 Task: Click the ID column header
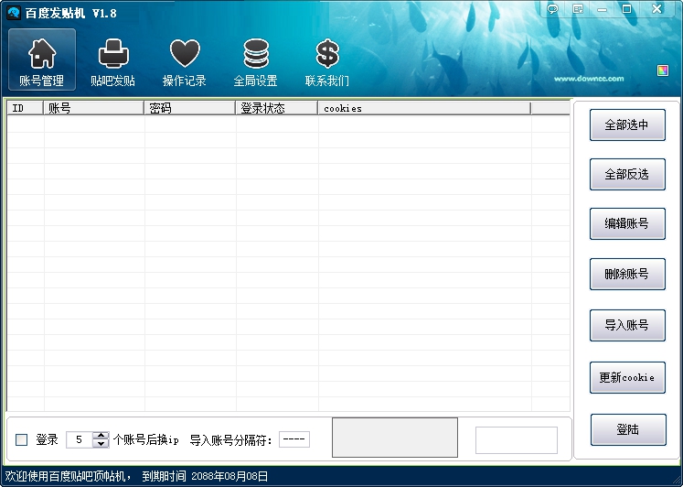26,108
